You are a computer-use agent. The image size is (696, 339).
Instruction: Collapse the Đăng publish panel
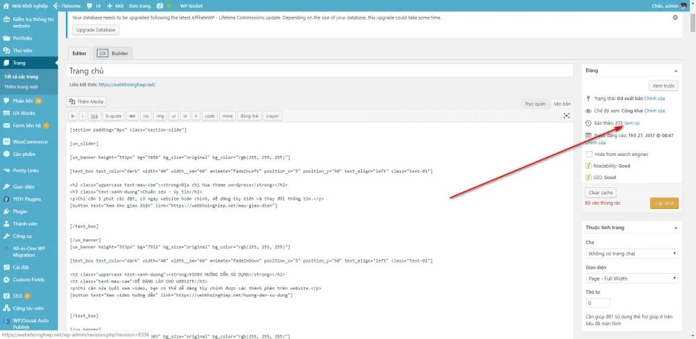676,70
